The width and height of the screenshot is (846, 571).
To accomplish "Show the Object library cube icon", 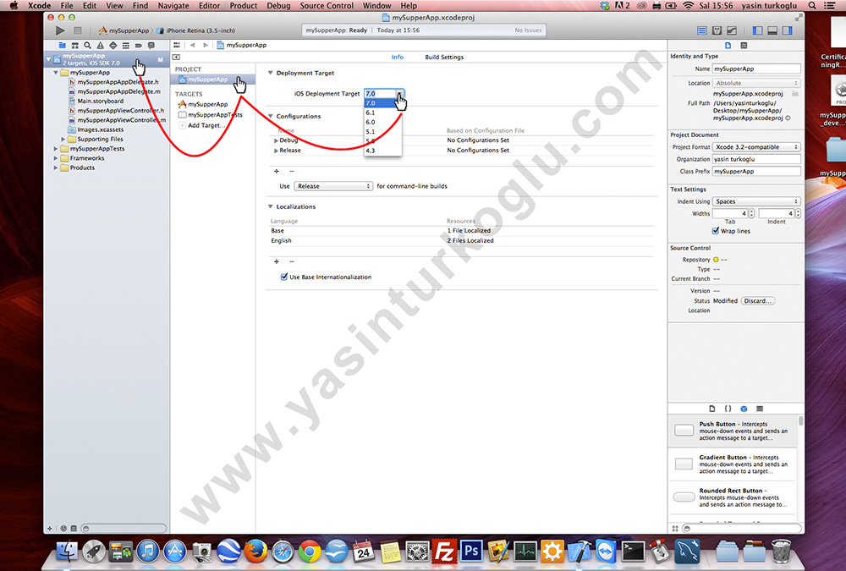I will (744, 409).
